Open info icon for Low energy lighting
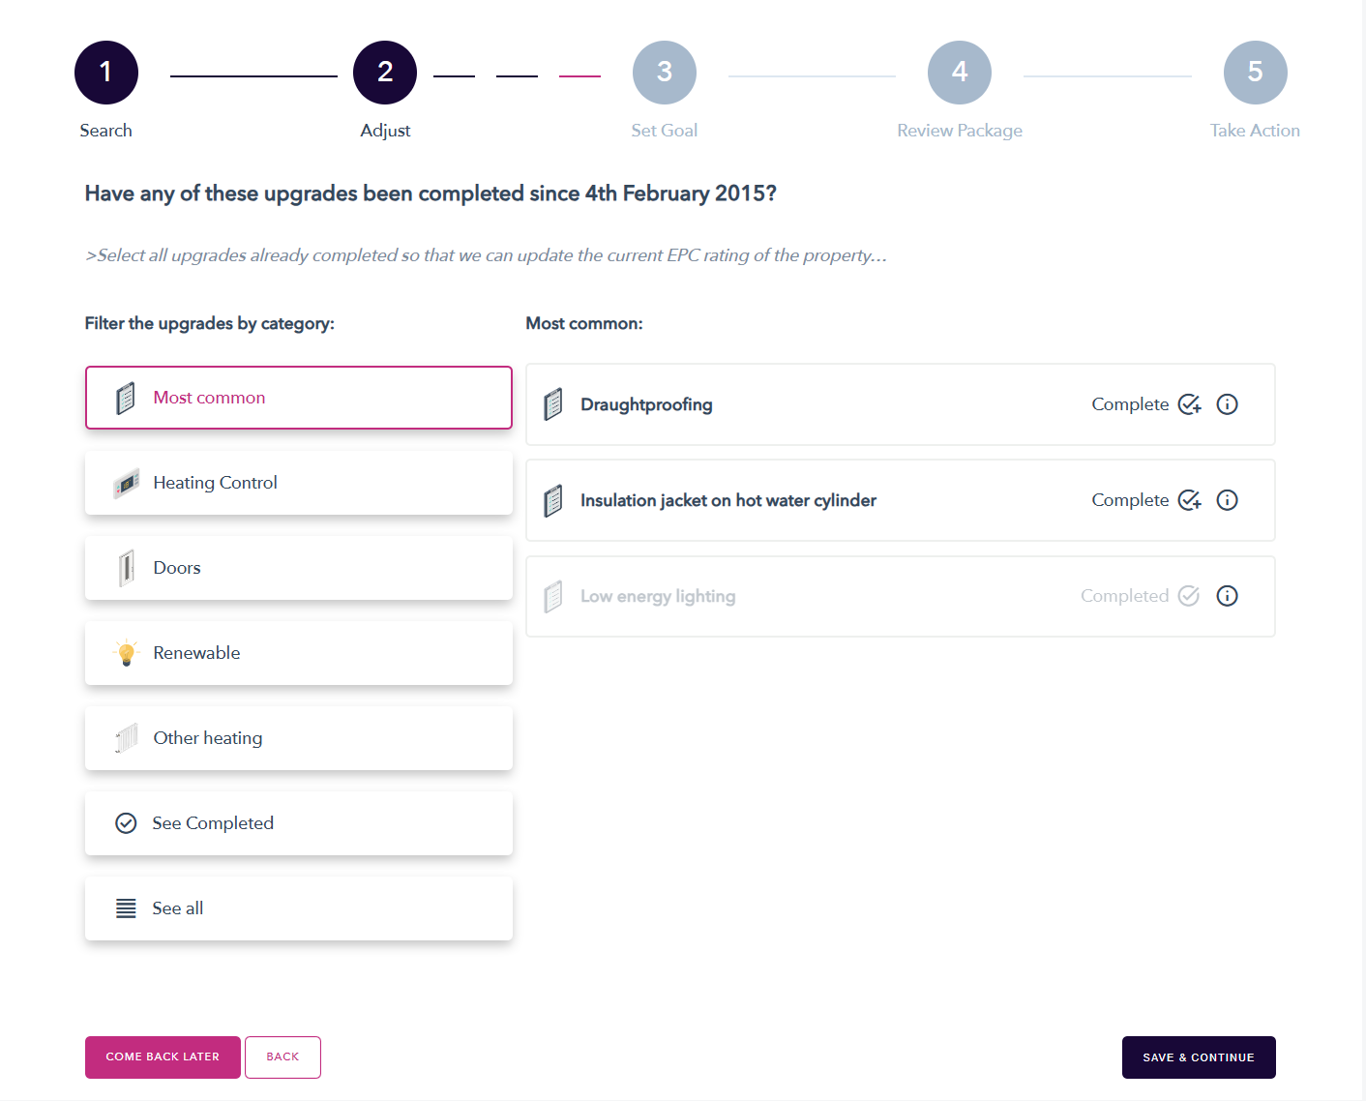1366x1101 pixels. [1227, 596]
